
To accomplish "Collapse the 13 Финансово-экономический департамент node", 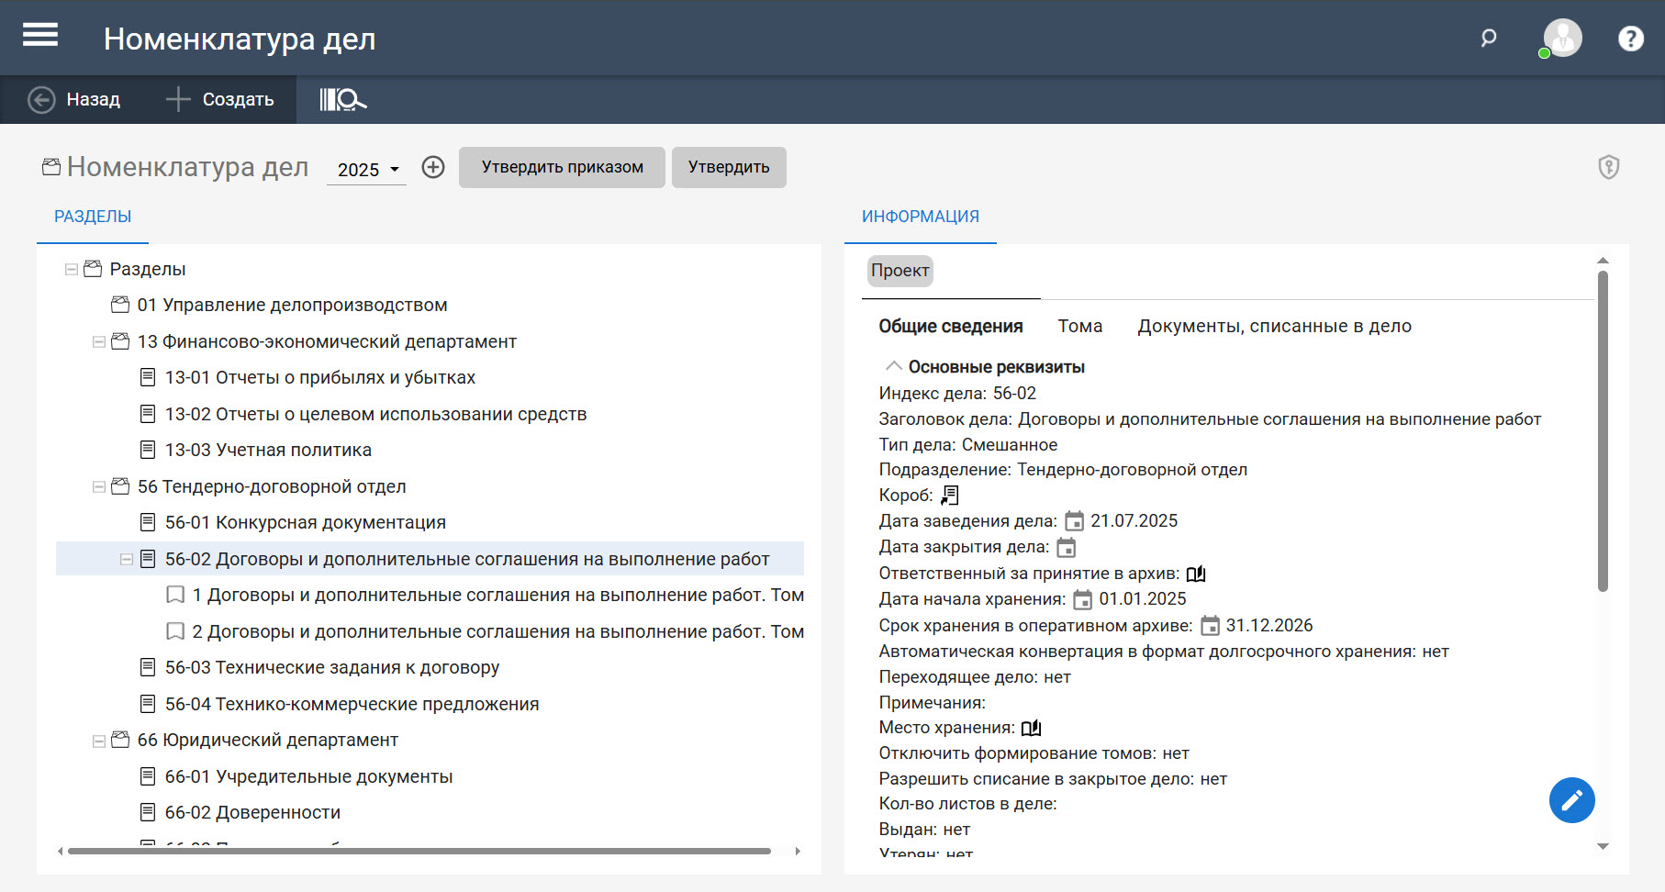I will (99, 342).
